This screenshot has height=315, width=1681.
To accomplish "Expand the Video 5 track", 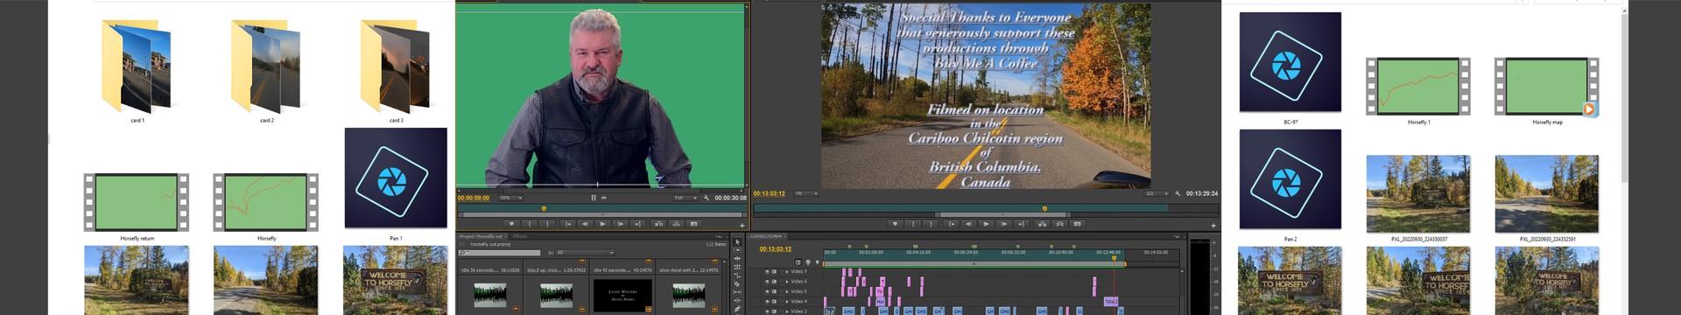I will pos(787,291).
